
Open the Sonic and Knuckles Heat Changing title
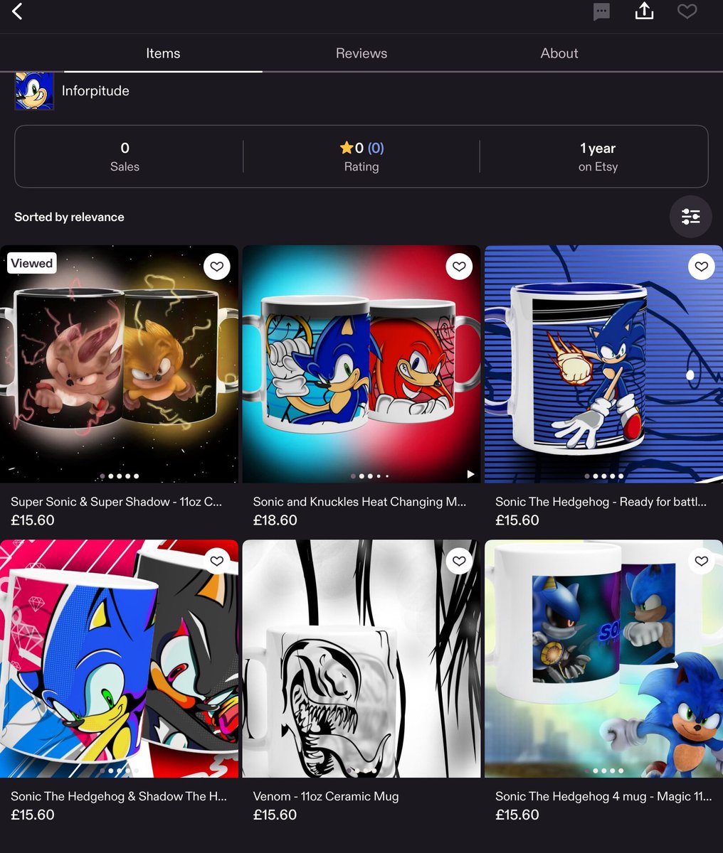359,502
